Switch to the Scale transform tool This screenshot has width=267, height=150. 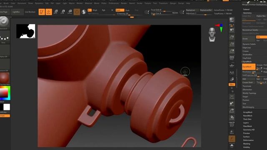pyautogui.click(x=63, y=12)
